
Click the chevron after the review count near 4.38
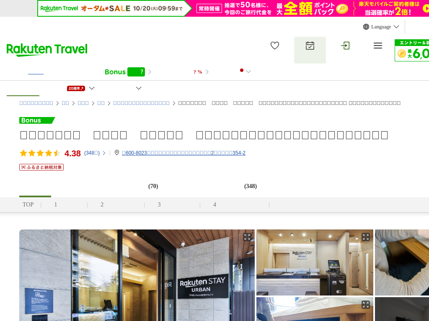104,153
